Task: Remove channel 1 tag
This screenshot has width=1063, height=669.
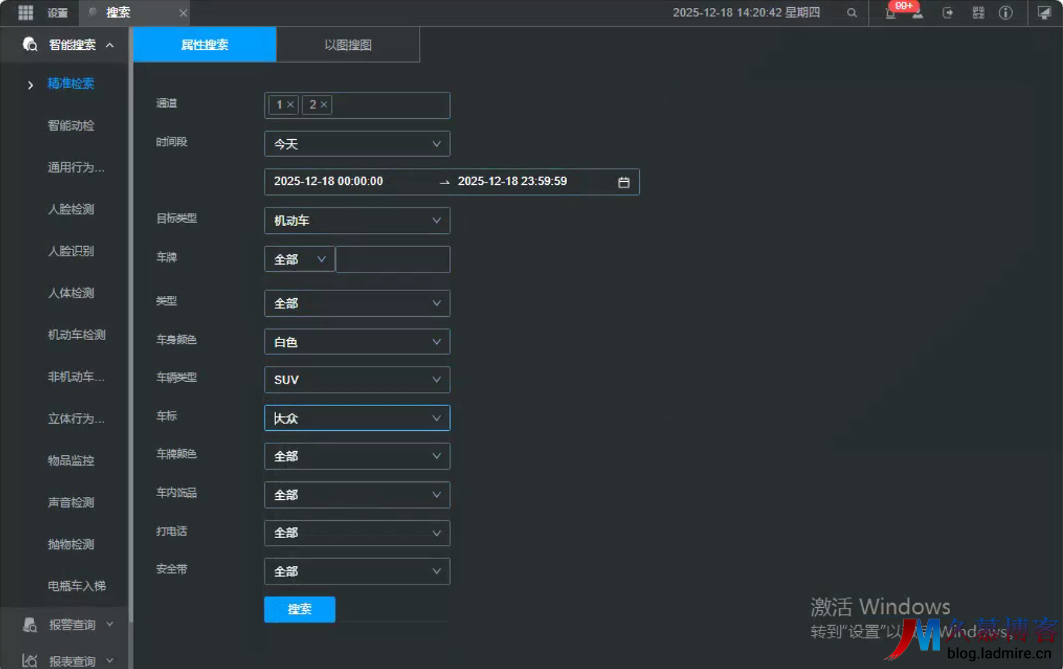Action: click(x=291, y=104)
